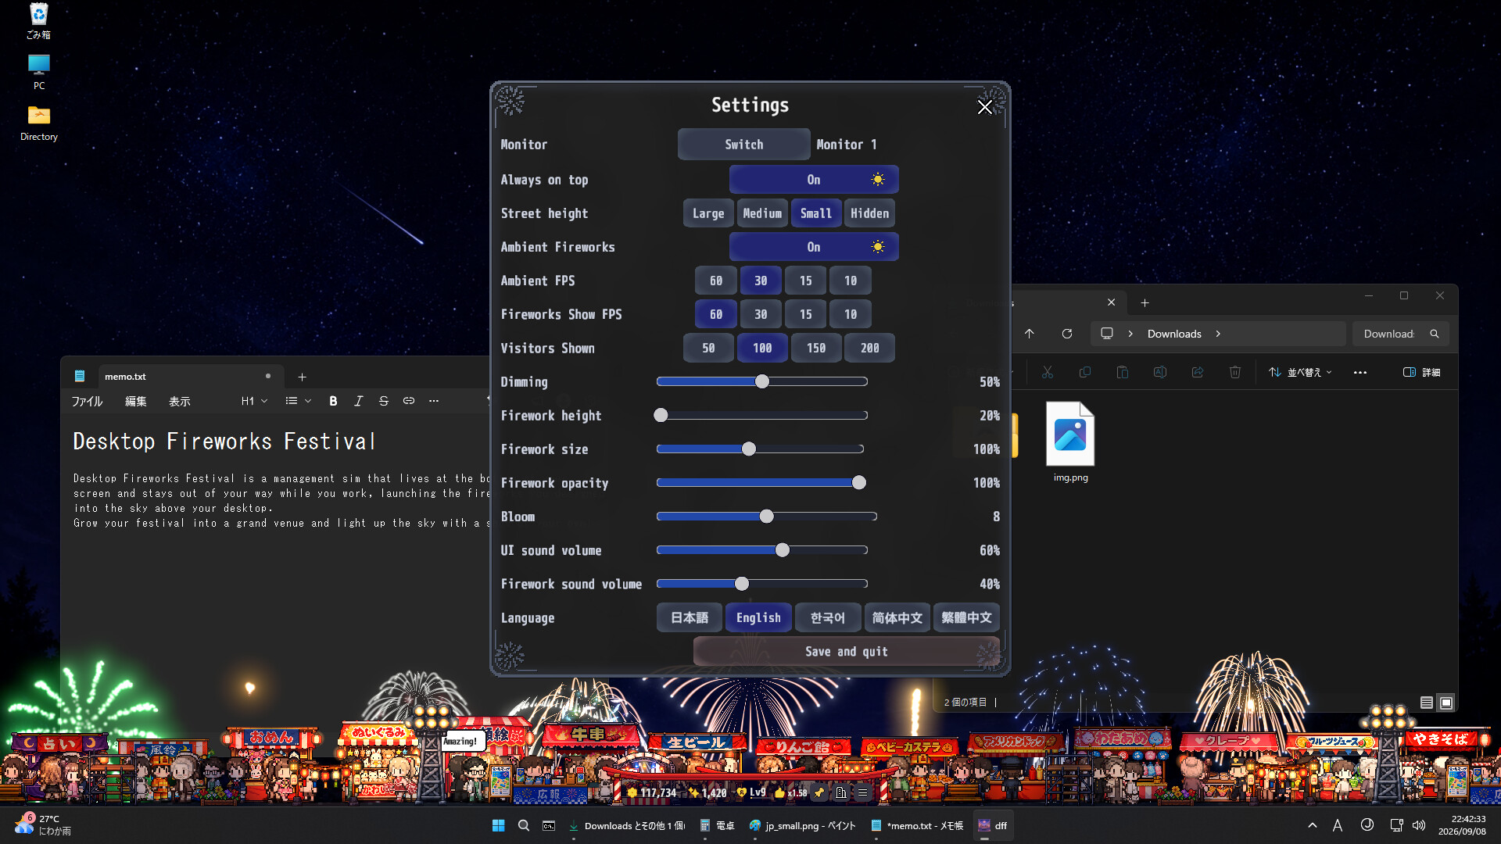Screen dimensions: 1501x844
Task: Click refresh icon in Downloads explorer
Action: tap(1066, 334)
